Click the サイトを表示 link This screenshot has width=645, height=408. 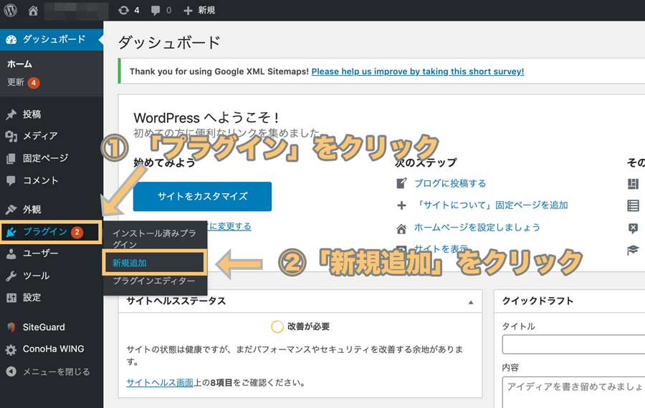click(441, 248)
